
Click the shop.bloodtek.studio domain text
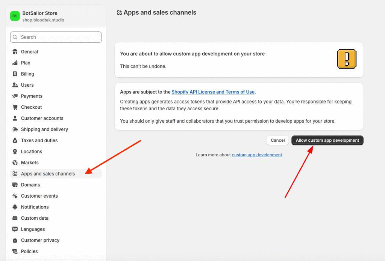[x=43, y=20]
